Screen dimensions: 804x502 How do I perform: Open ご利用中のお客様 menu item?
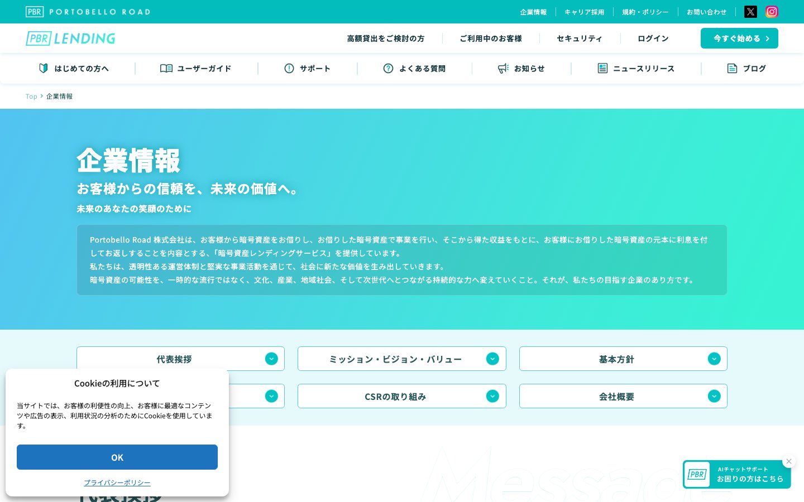click(491, 38)
